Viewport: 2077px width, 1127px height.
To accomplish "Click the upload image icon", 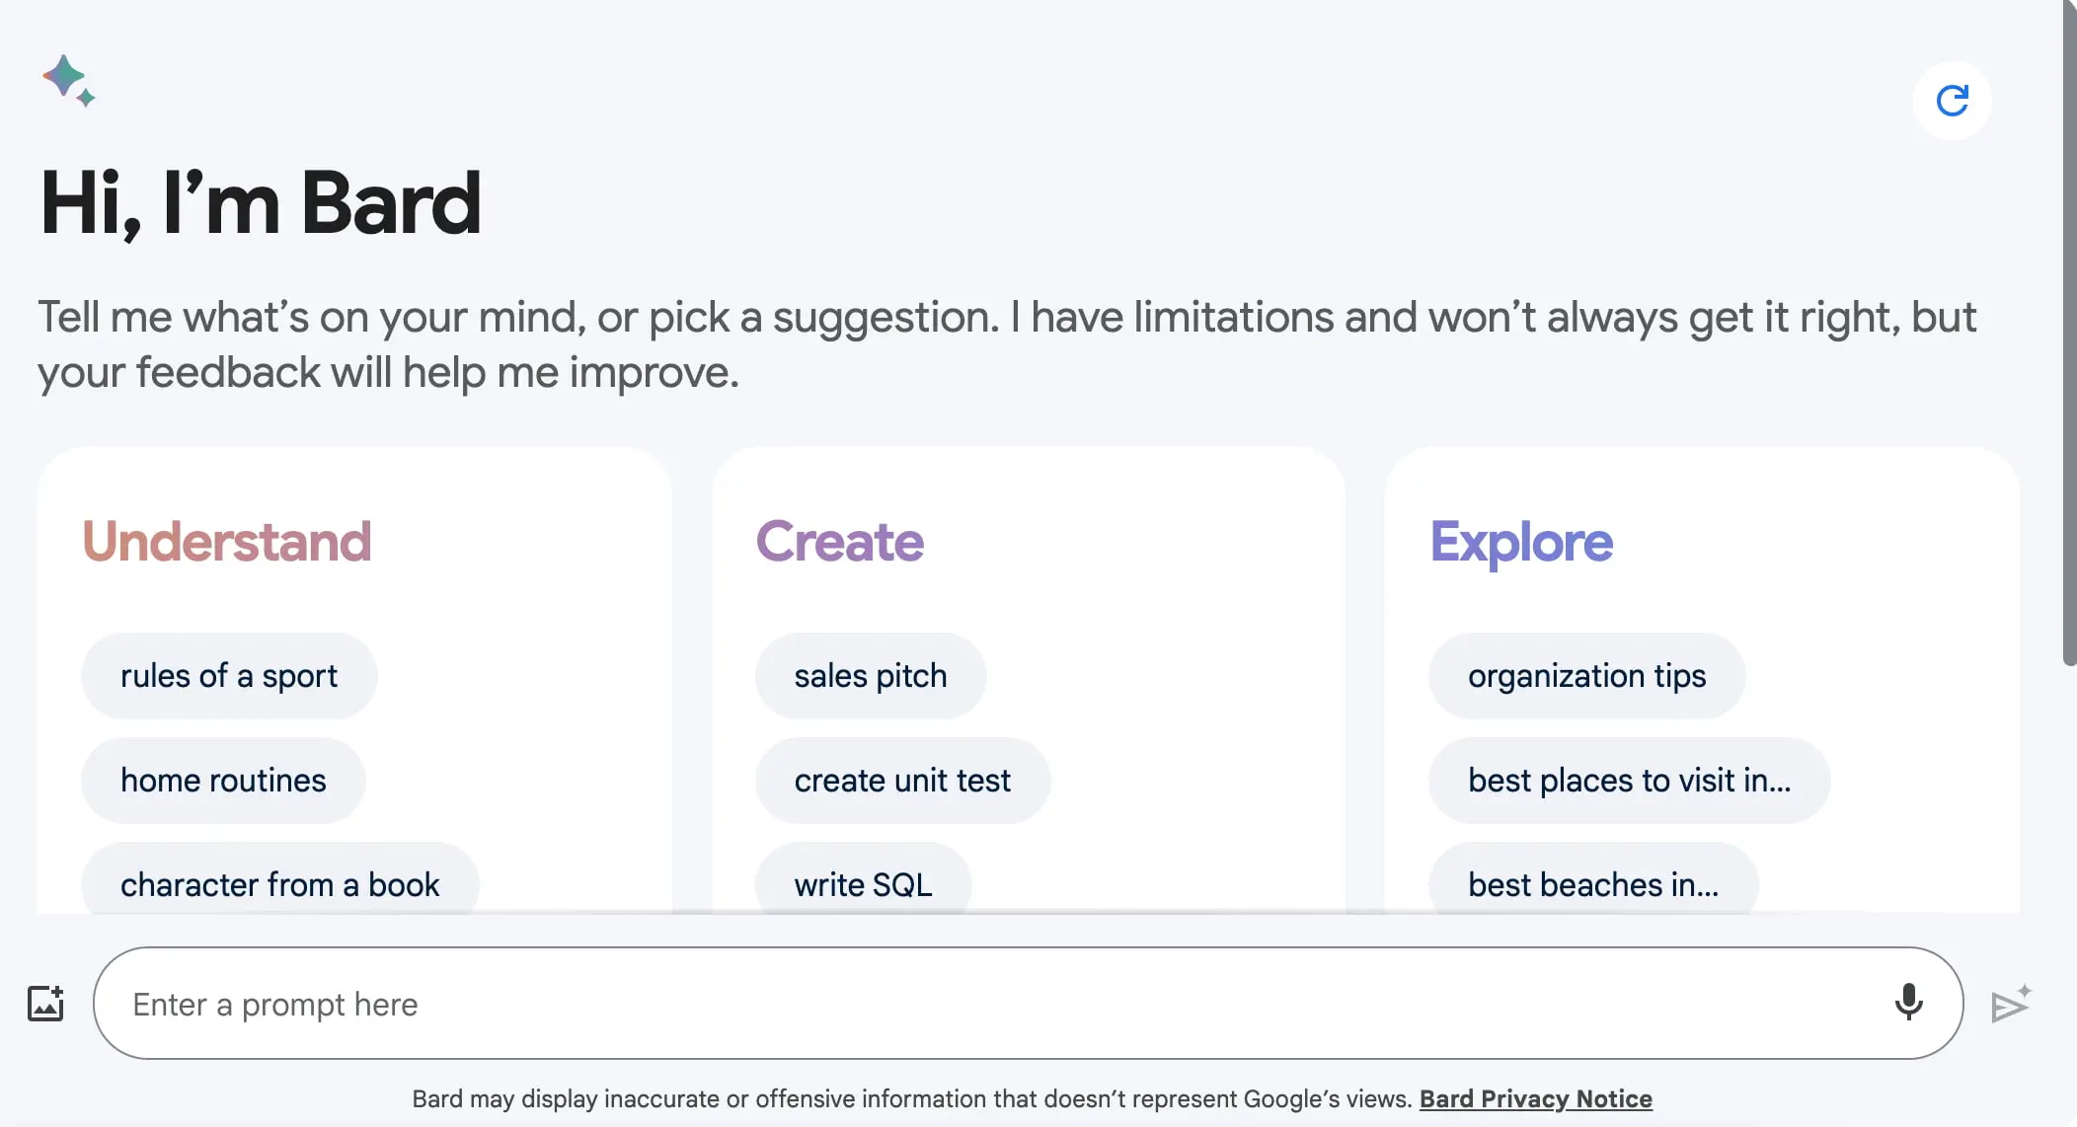I will [x=45, y=1004].
